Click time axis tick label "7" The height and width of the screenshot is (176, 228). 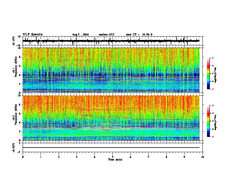[x=149, y=157]
